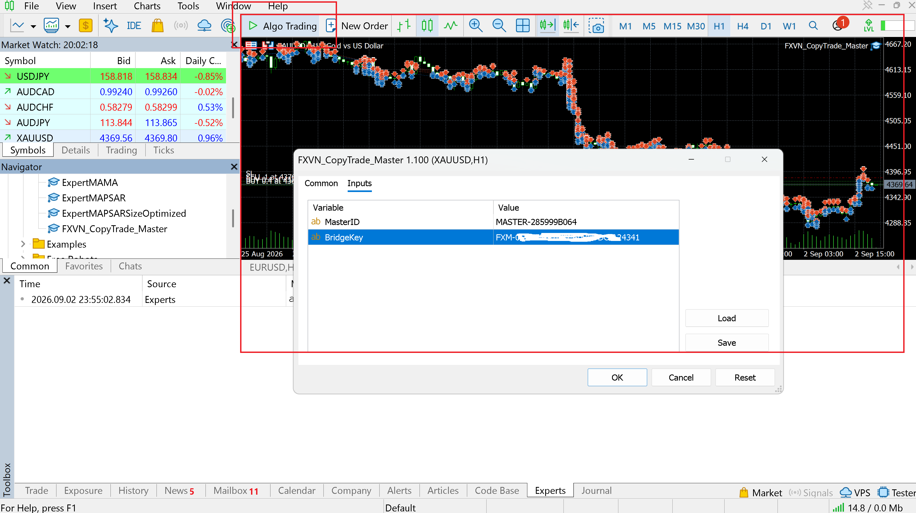The image size is (916, 513).
Task: Toggle the Algo Trading button
Action: click(283, 26)
